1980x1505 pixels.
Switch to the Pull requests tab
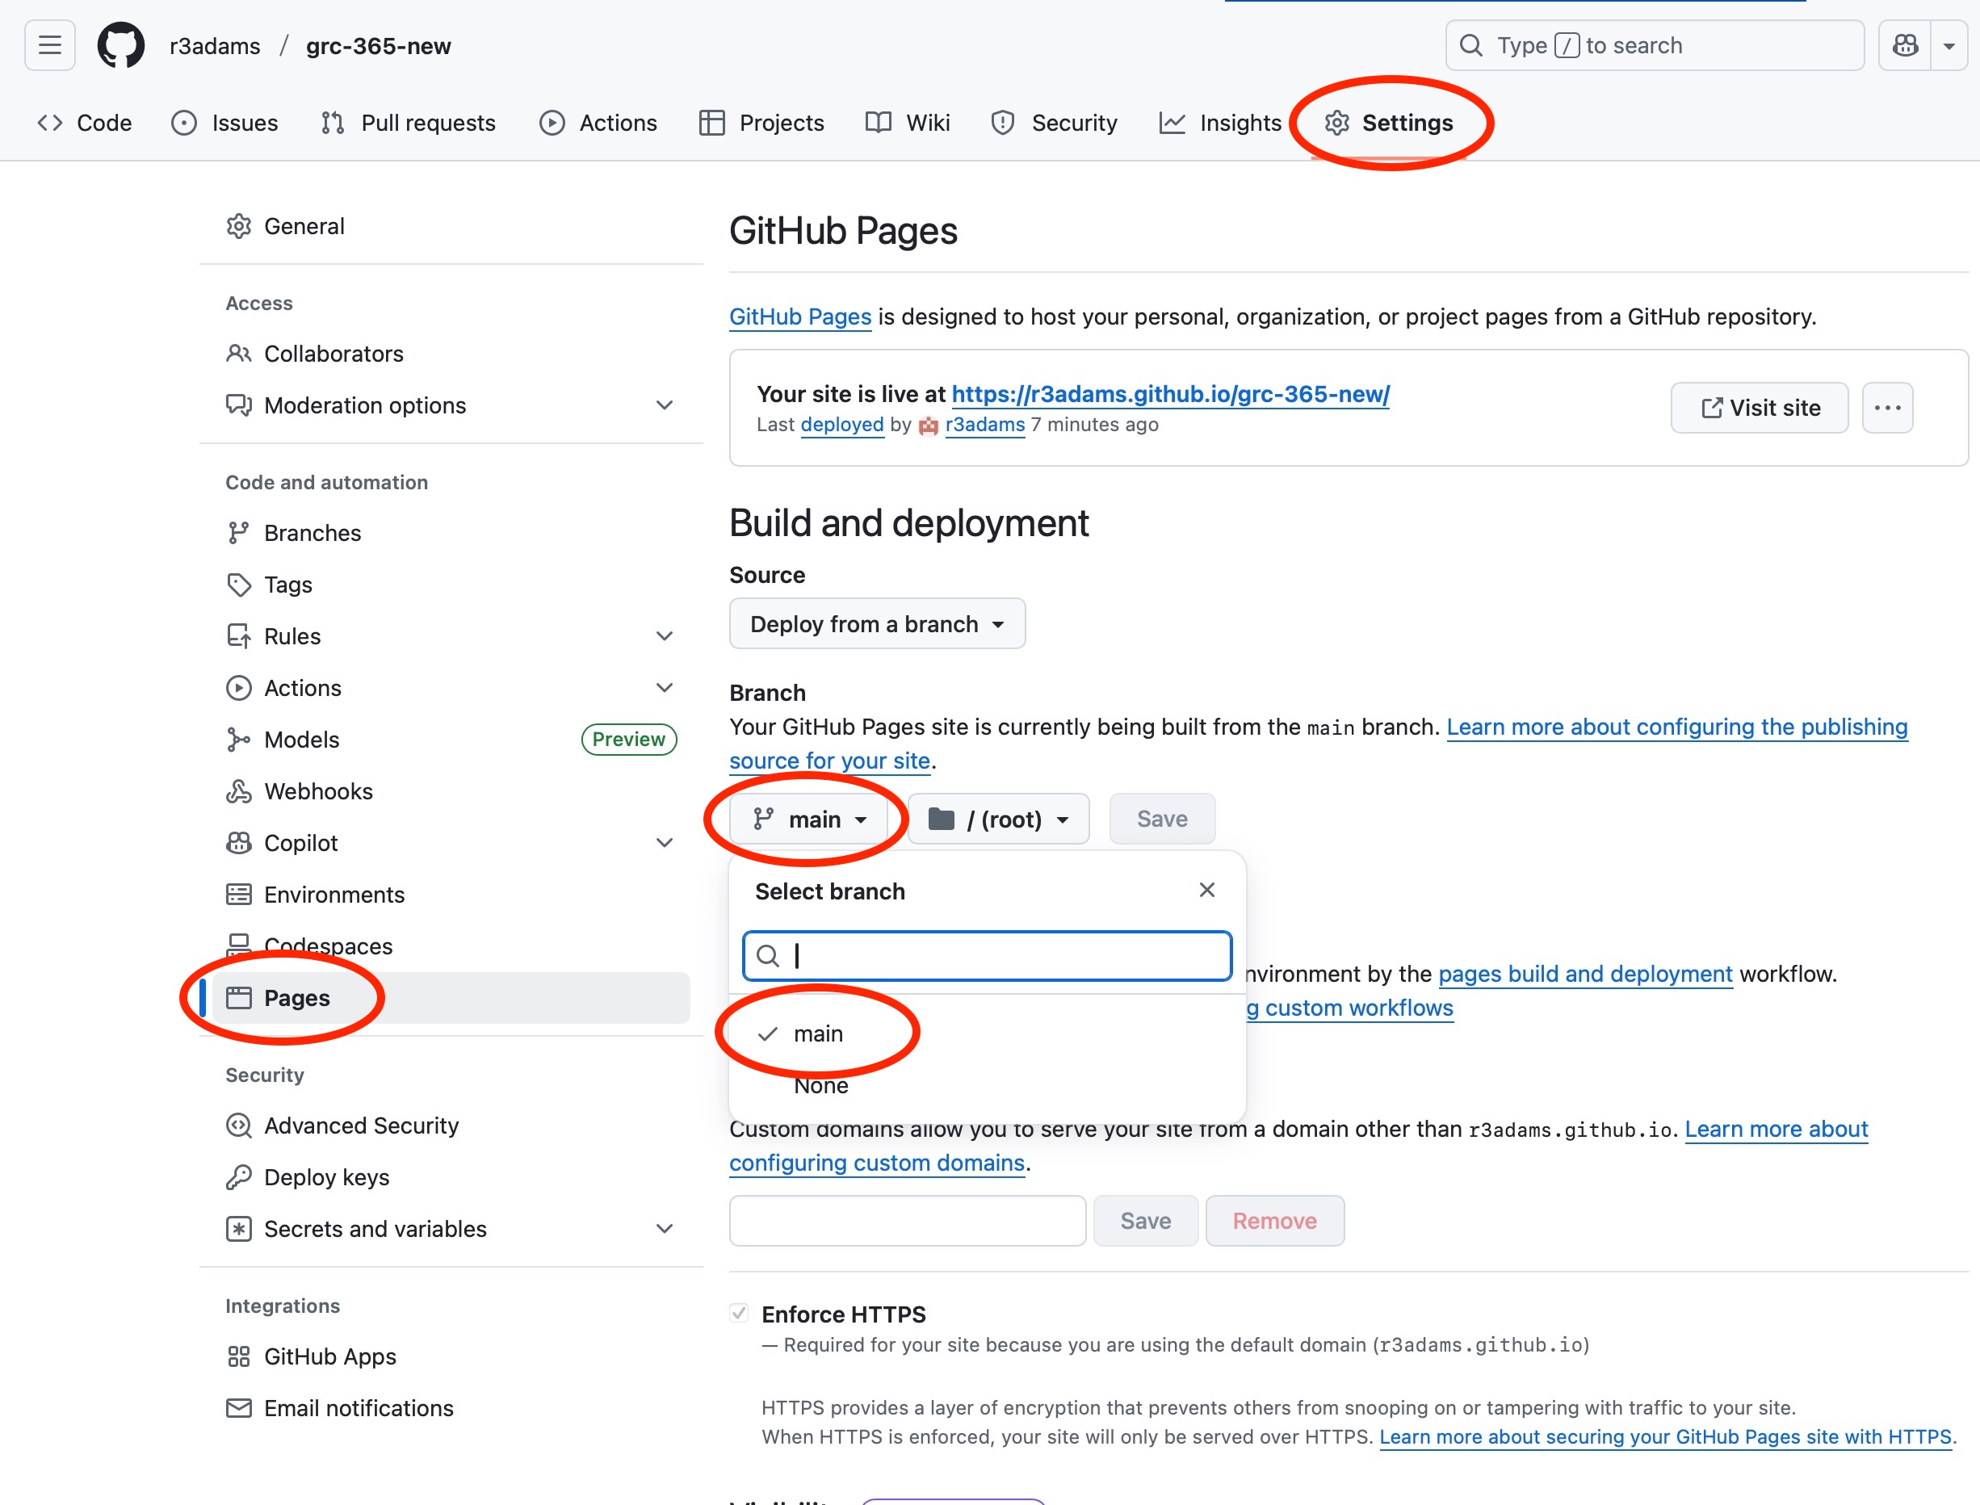click(x=409, y=123)
